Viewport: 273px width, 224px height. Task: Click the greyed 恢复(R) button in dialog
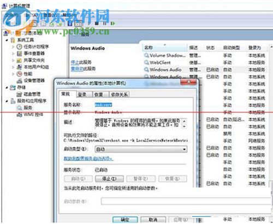[x=173, y=179]
